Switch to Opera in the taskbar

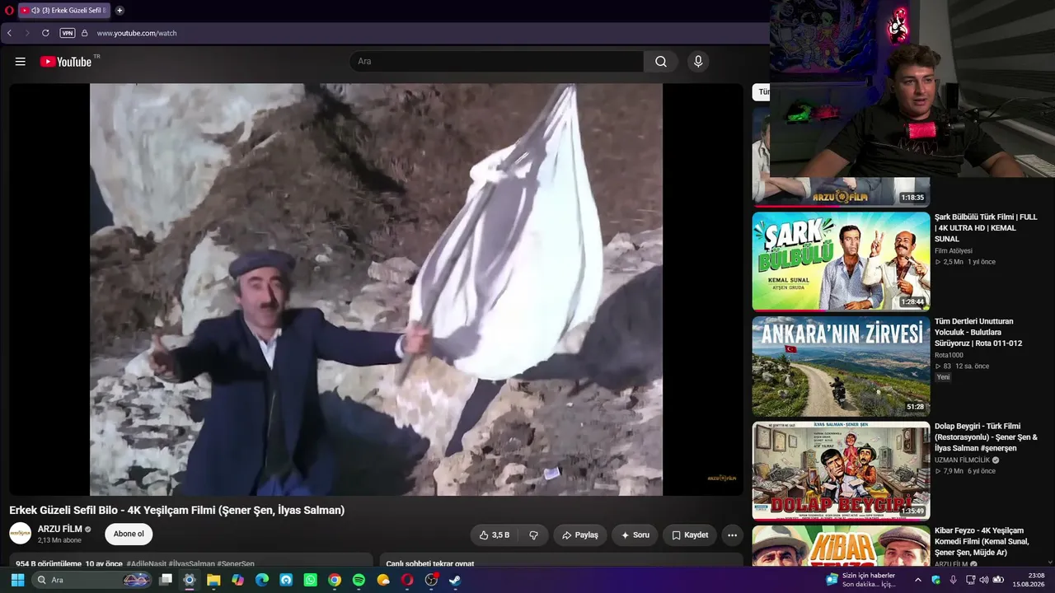[407, 580]
